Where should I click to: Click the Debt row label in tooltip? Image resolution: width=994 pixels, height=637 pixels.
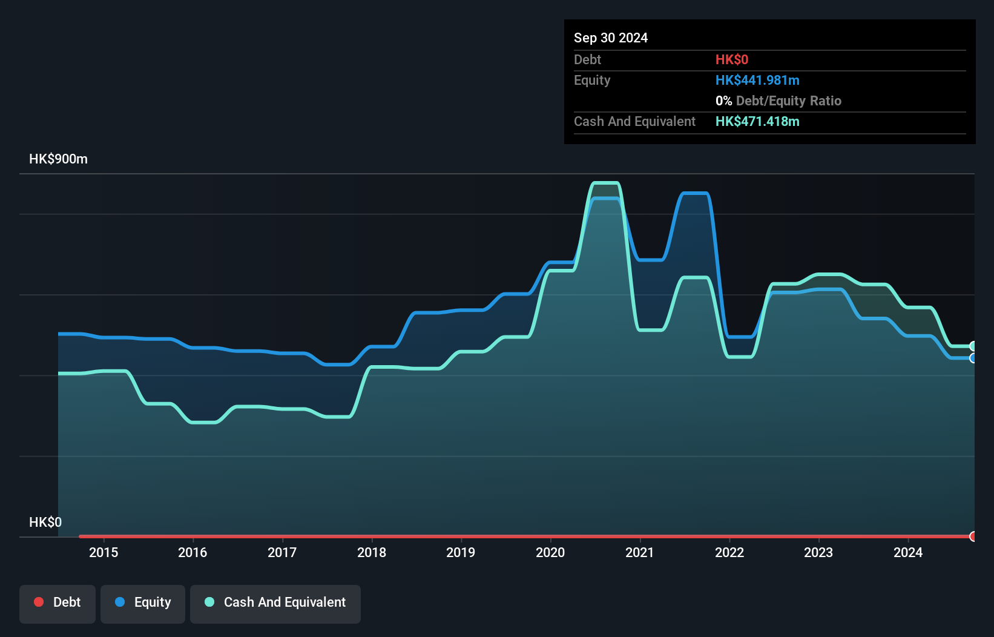coord(587,59)
